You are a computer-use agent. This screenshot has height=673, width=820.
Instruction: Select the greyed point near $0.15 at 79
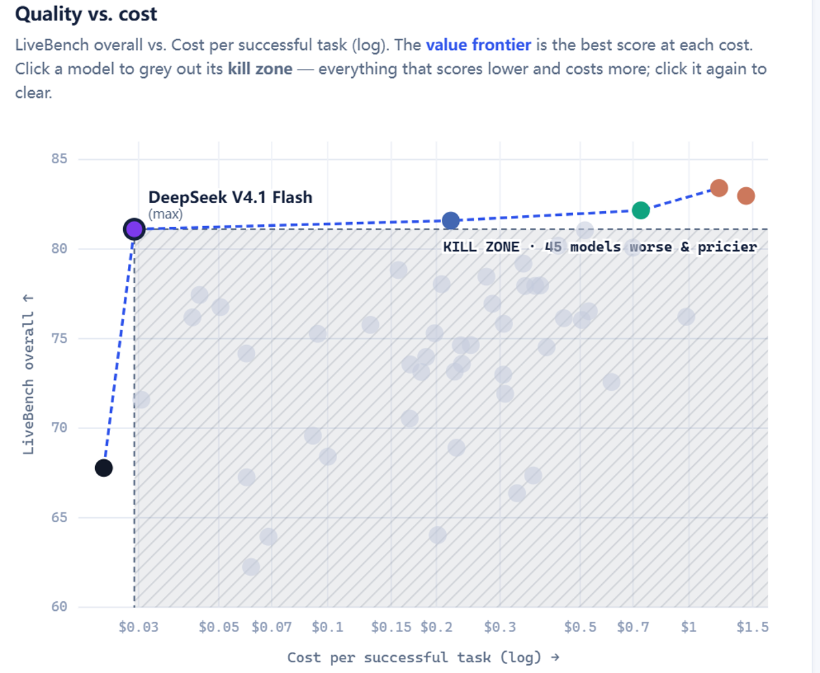pos(399,270)
